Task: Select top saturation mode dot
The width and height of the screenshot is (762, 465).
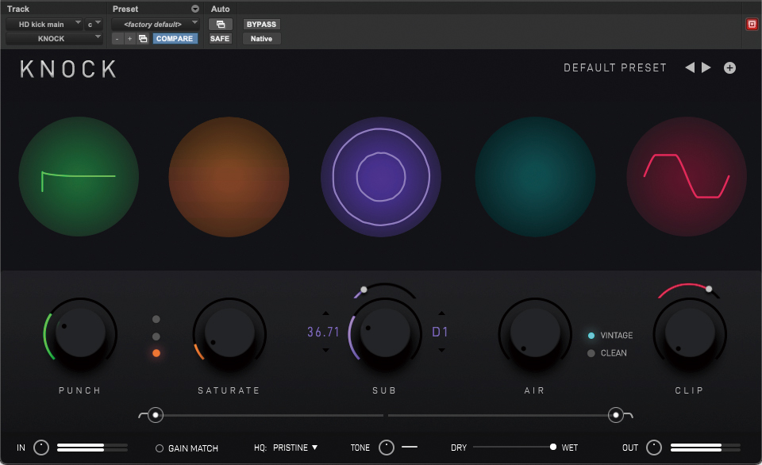Action: pos(156,319)
